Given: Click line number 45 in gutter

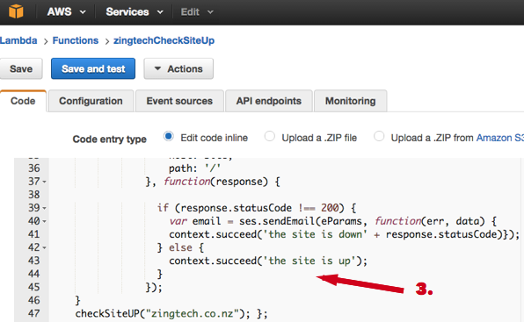Looking at the screenshot, I should coord(33,287).
